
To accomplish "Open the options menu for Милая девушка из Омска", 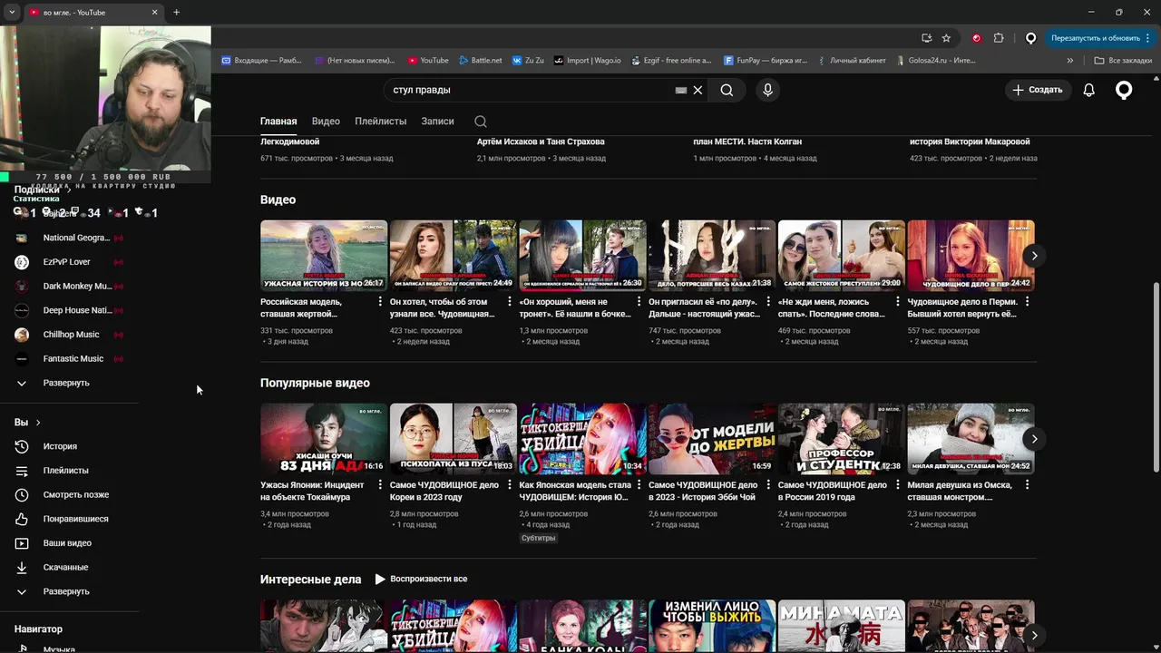I will (1027, 485).
